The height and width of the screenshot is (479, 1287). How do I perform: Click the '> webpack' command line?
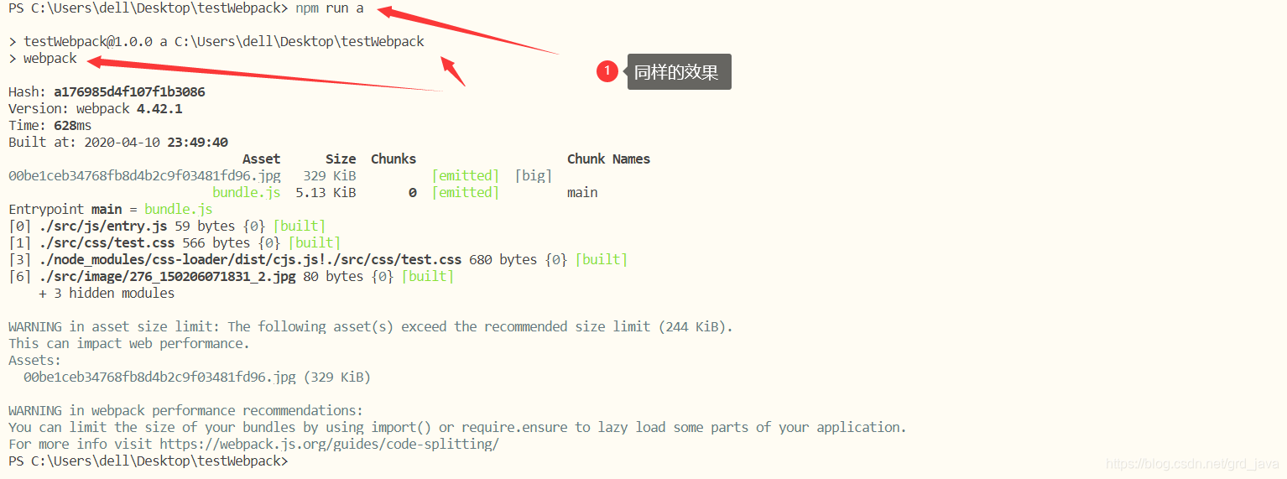point(43,59)
